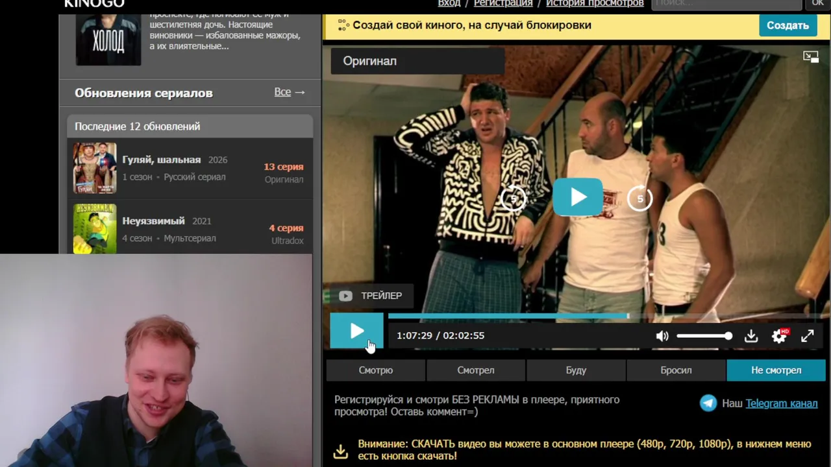Click the Telegram paper plane icon

(708, 403)
